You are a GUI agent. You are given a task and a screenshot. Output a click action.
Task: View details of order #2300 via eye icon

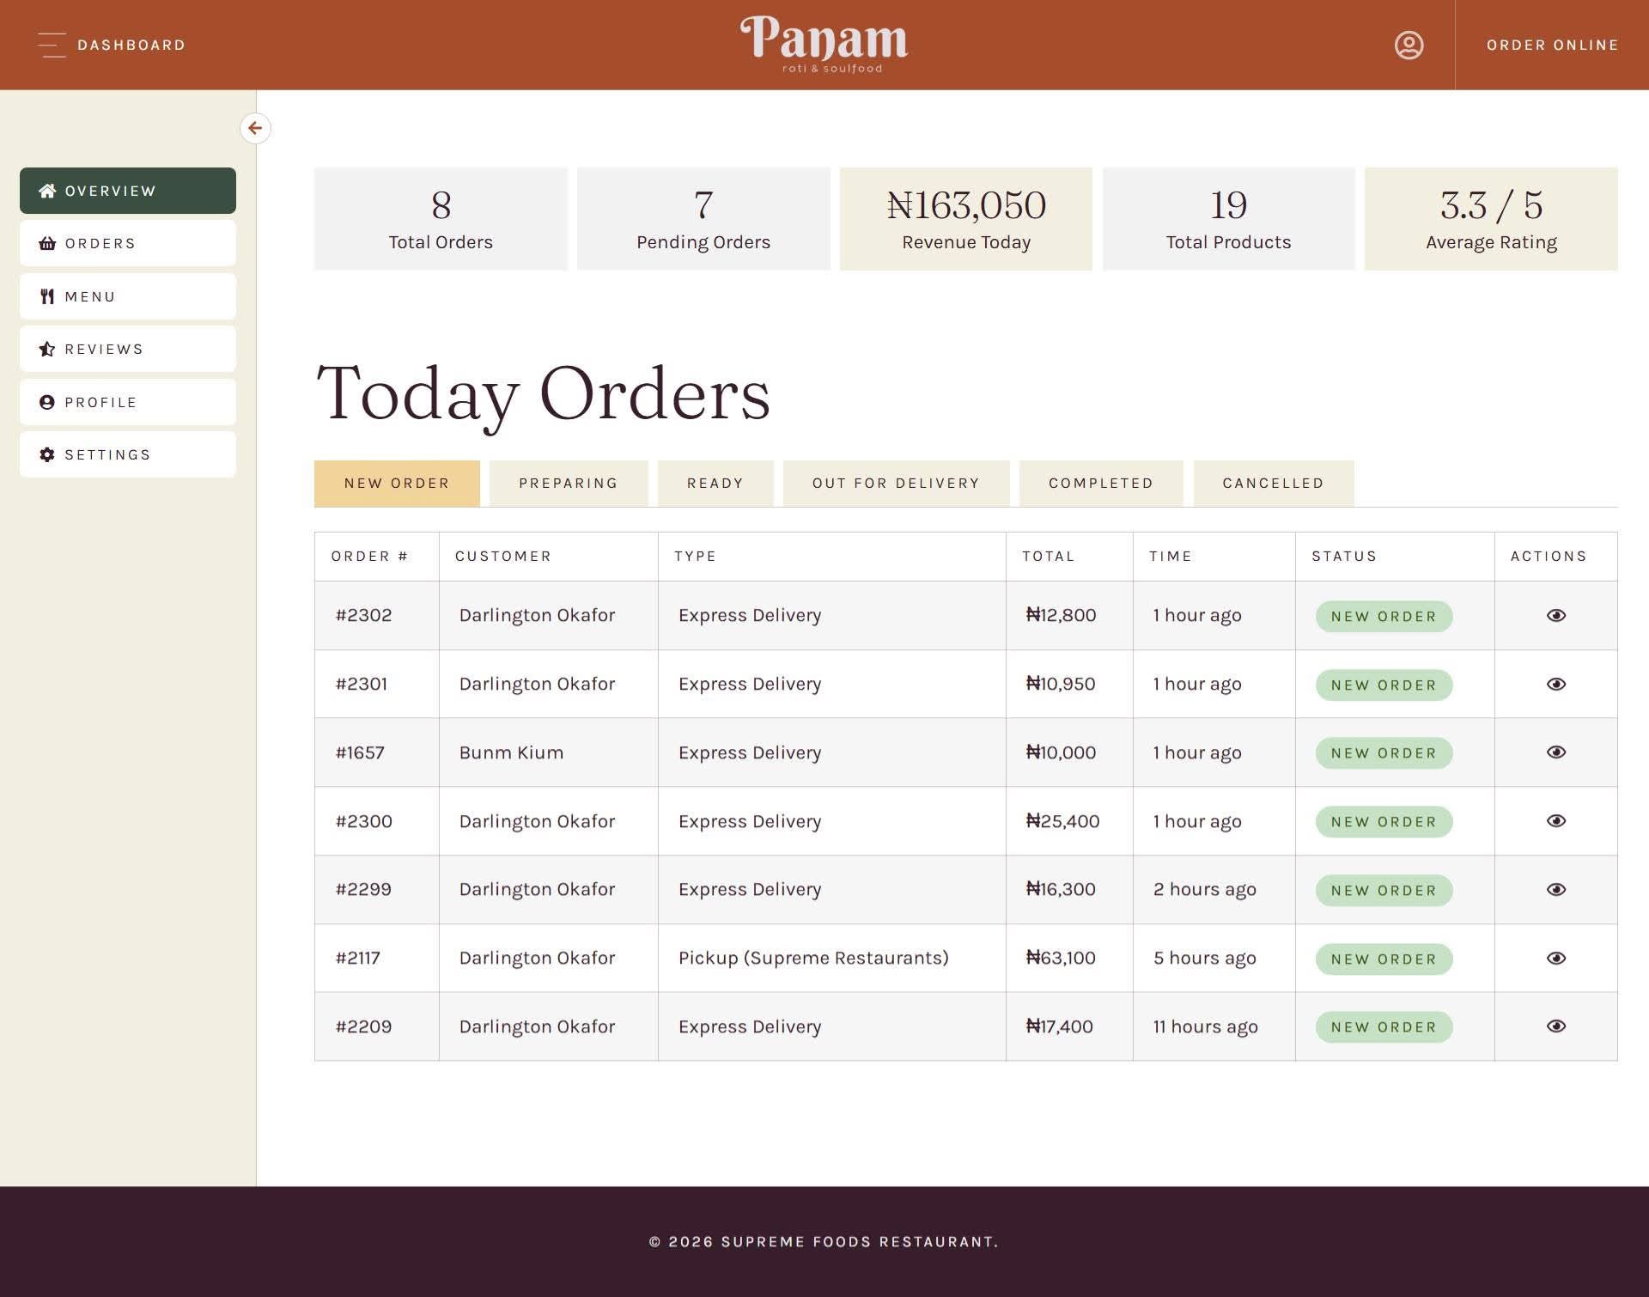1555,821
